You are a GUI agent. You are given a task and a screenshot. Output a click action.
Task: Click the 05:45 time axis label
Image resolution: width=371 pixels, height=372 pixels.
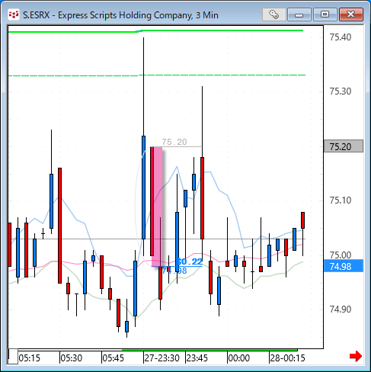114,358
